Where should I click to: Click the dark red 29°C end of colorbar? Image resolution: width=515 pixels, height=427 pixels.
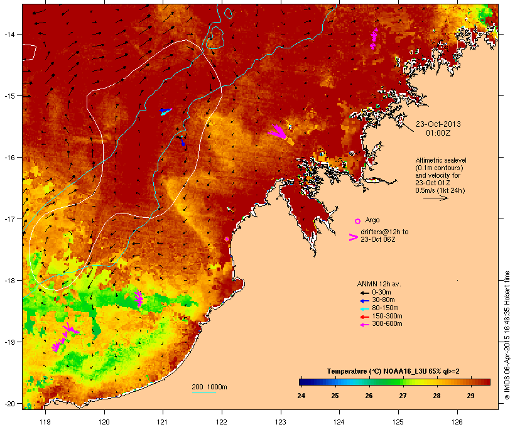483,382
